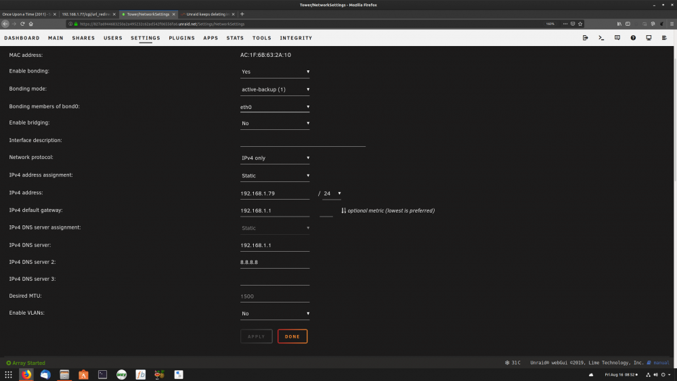This screenshot has height=381, width=677.
Task: Click the IPv4 DNS server 3 field
Action: tap(275, 279)
